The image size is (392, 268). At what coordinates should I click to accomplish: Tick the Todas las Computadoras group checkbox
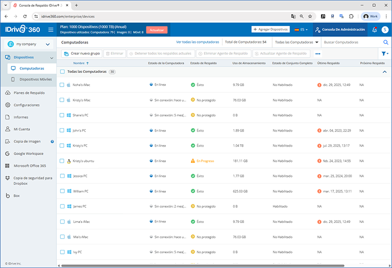[62, 72]
